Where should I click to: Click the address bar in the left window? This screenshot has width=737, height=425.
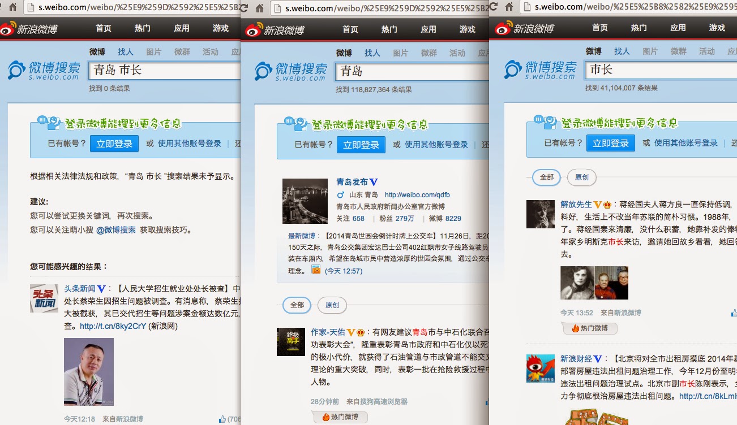click(132, 8)
